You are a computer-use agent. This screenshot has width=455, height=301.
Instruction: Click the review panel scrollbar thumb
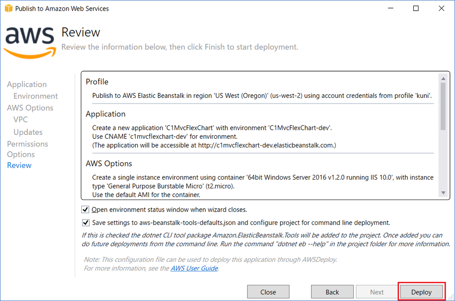coord(443,106)
